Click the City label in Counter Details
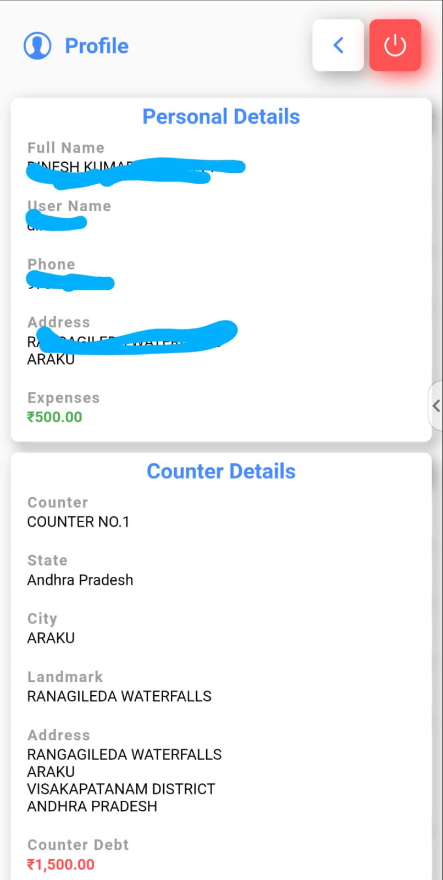This screenshot has height=880, width=443. tap(42, 618)
